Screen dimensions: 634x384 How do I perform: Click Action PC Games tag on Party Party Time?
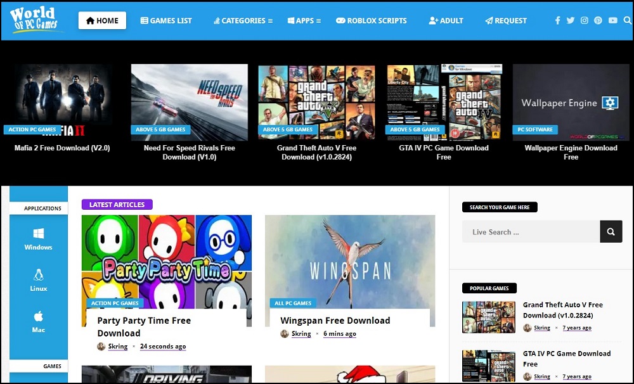pos(115,303)
